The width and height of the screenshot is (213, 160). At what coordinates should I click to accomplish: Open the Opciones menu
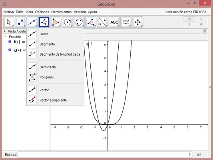42,12
